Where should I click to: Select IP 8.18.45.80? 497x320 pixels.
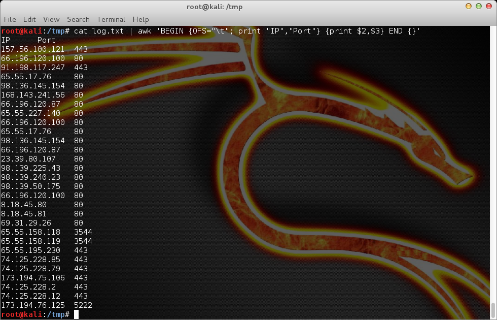point(24,205)
